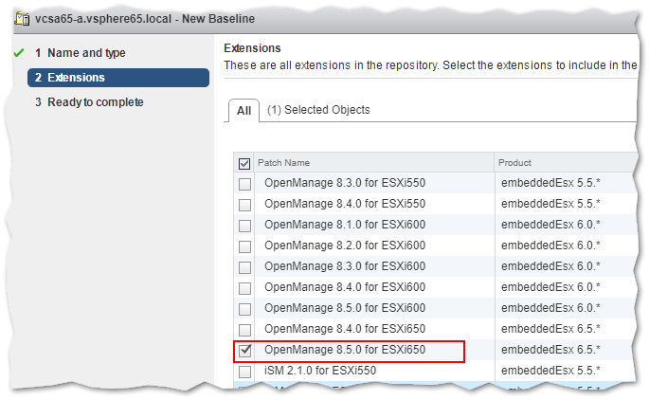Select row text OpenManage 8.4.0 for ESXi550
The width and height of the screenshot is (649, 400).
(x=345, y=204)
